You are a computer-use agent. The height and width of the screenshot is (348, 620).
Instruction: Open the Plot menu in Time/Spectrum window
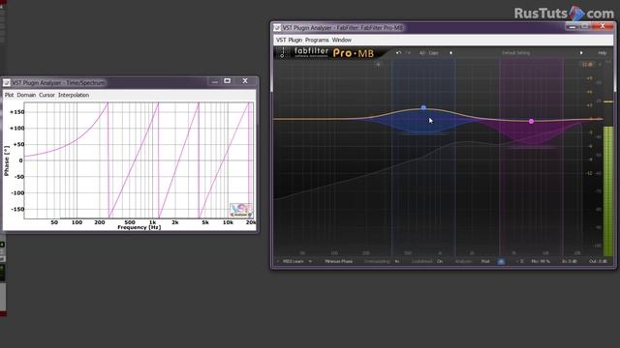[9, 95]
